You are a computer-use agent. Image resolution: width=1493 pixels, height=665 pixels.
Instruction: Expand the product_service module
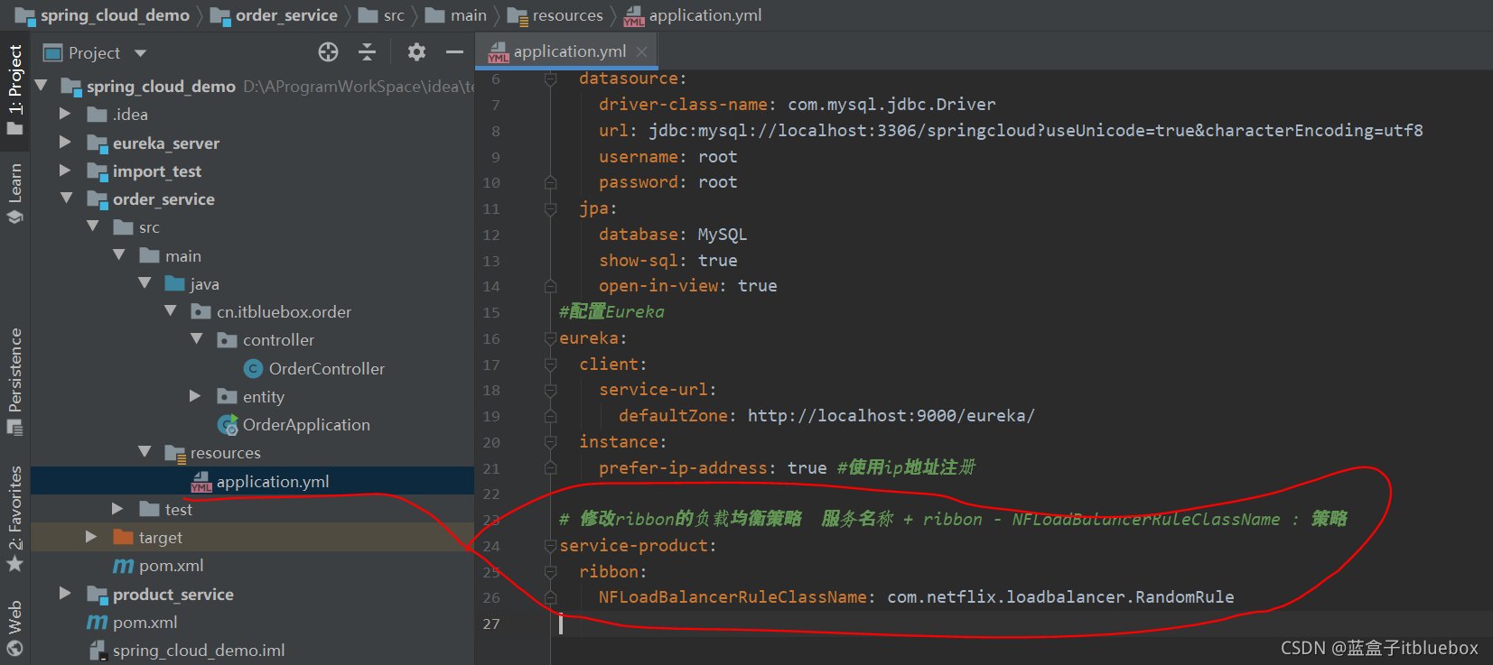65,594
